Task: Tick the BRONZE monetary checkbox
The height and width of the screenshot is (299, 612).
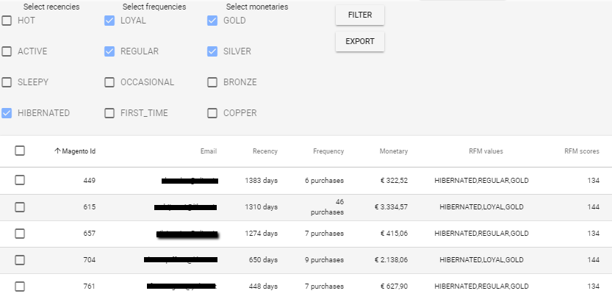Action: click(x=212, y=82)
